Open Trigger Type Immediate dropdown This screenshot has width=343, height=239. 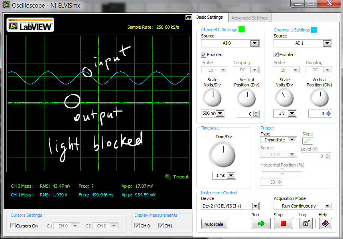[x=292, y=139]
